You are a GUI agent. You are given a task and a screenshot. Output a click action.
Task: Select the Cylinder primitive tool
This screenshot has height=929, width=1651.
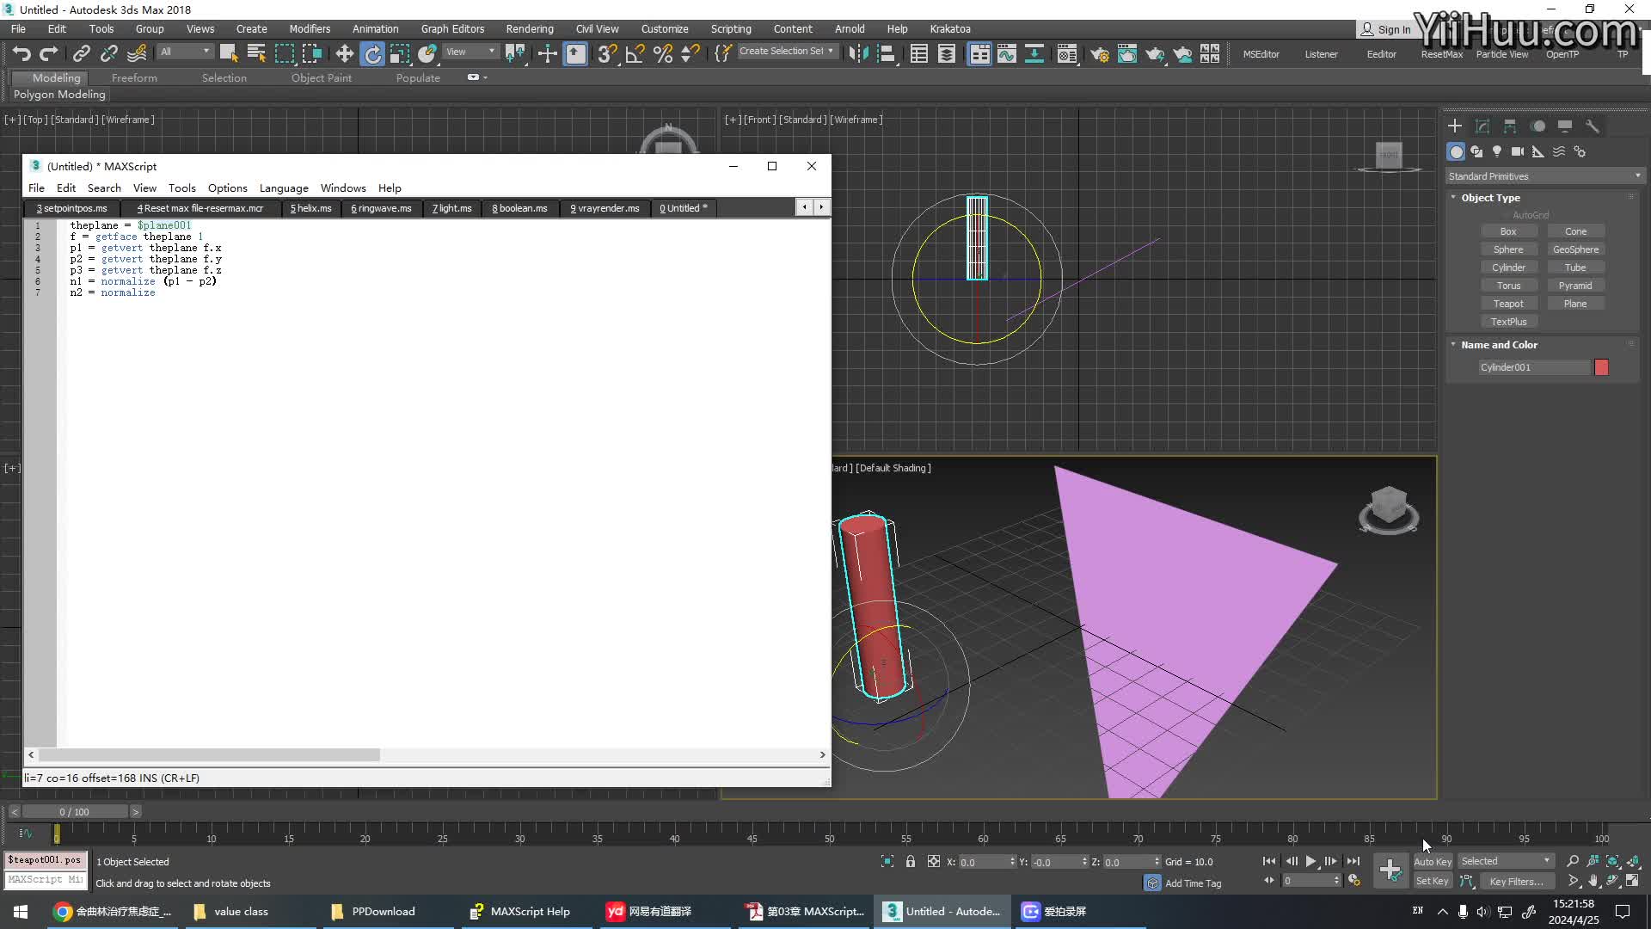pos(1508,267)
